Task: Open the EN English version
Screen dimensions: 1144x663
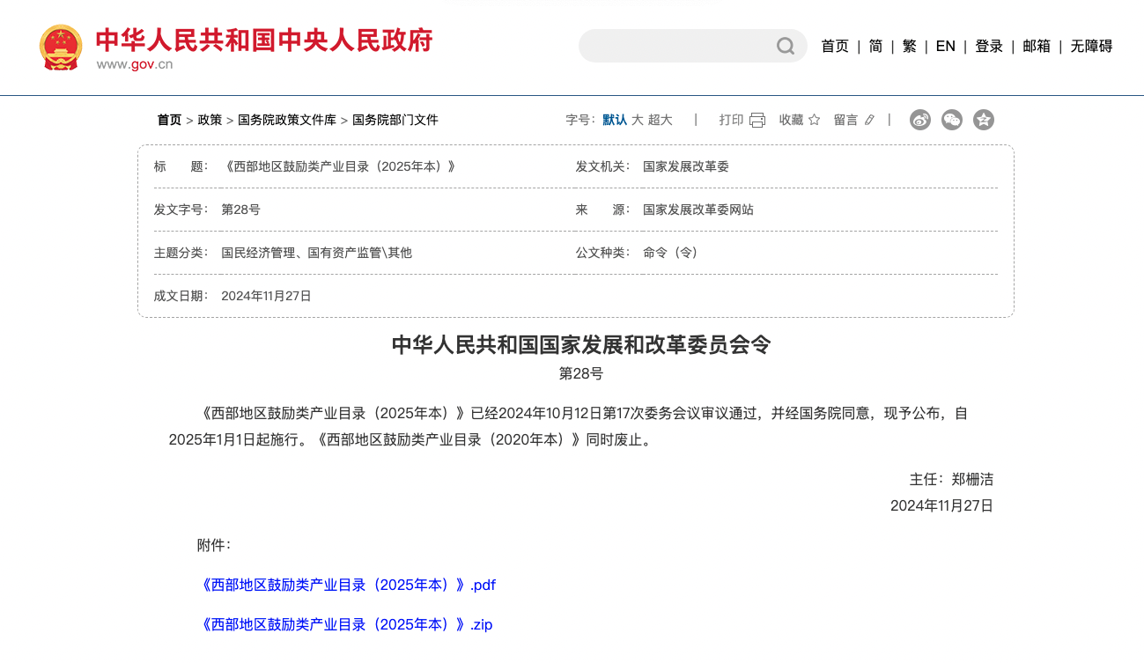Action: pos(945,46)
